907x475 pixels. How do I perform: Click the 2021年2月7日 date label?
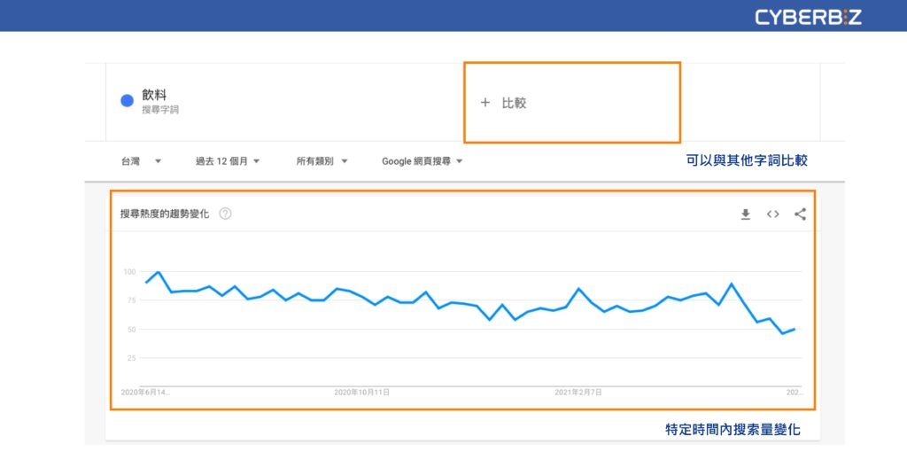pyautogui.click(x=578, y=392)
